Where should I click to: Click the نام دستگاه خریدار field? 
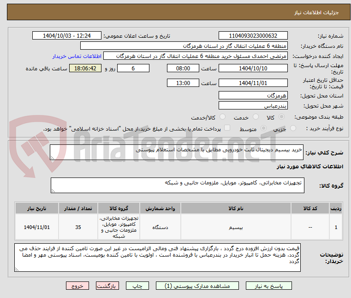[184, 46]
